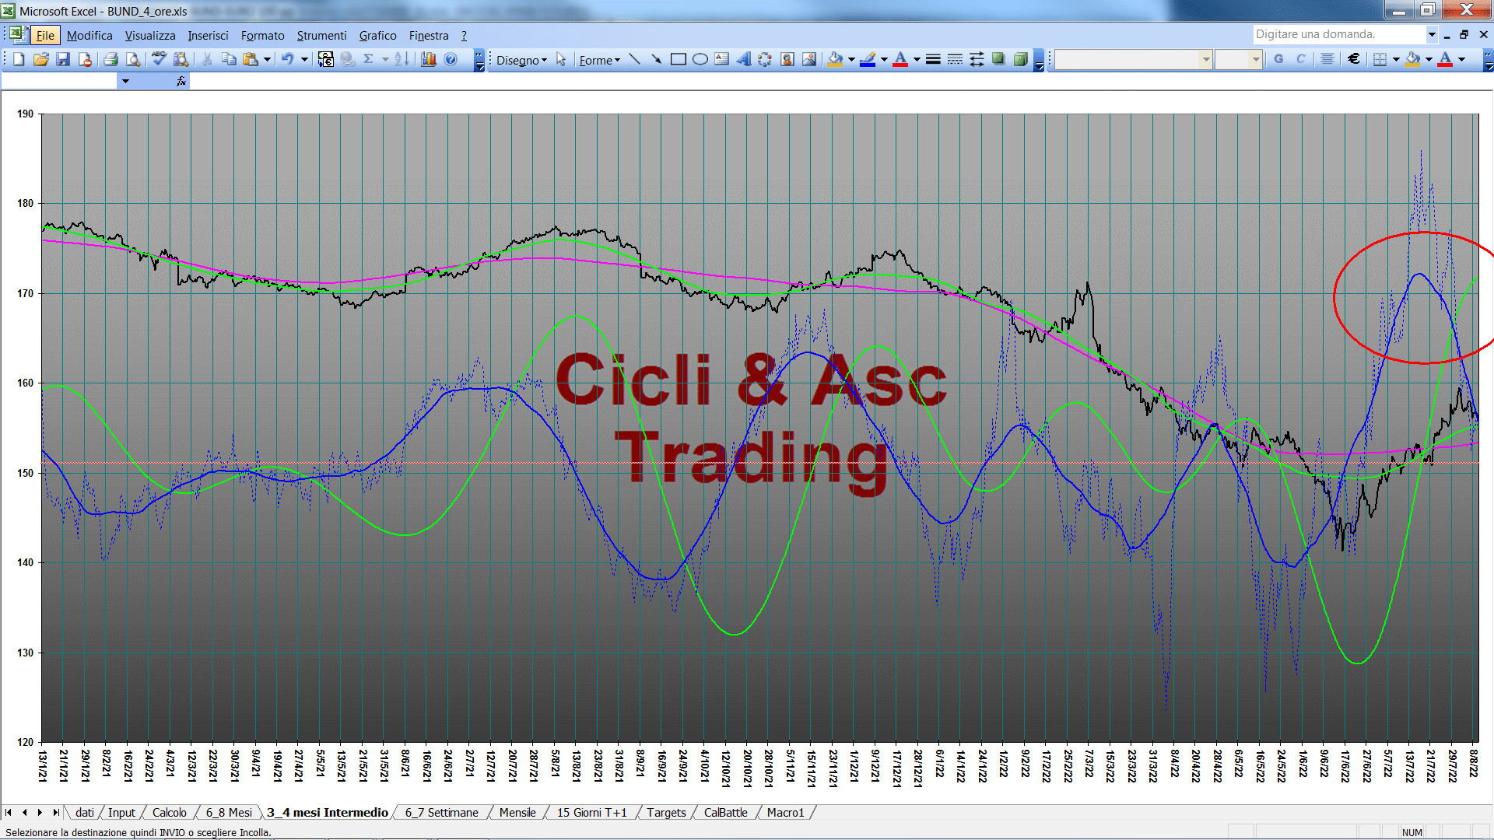
Task: Click the fx insert function button
Action: [181, 81]
